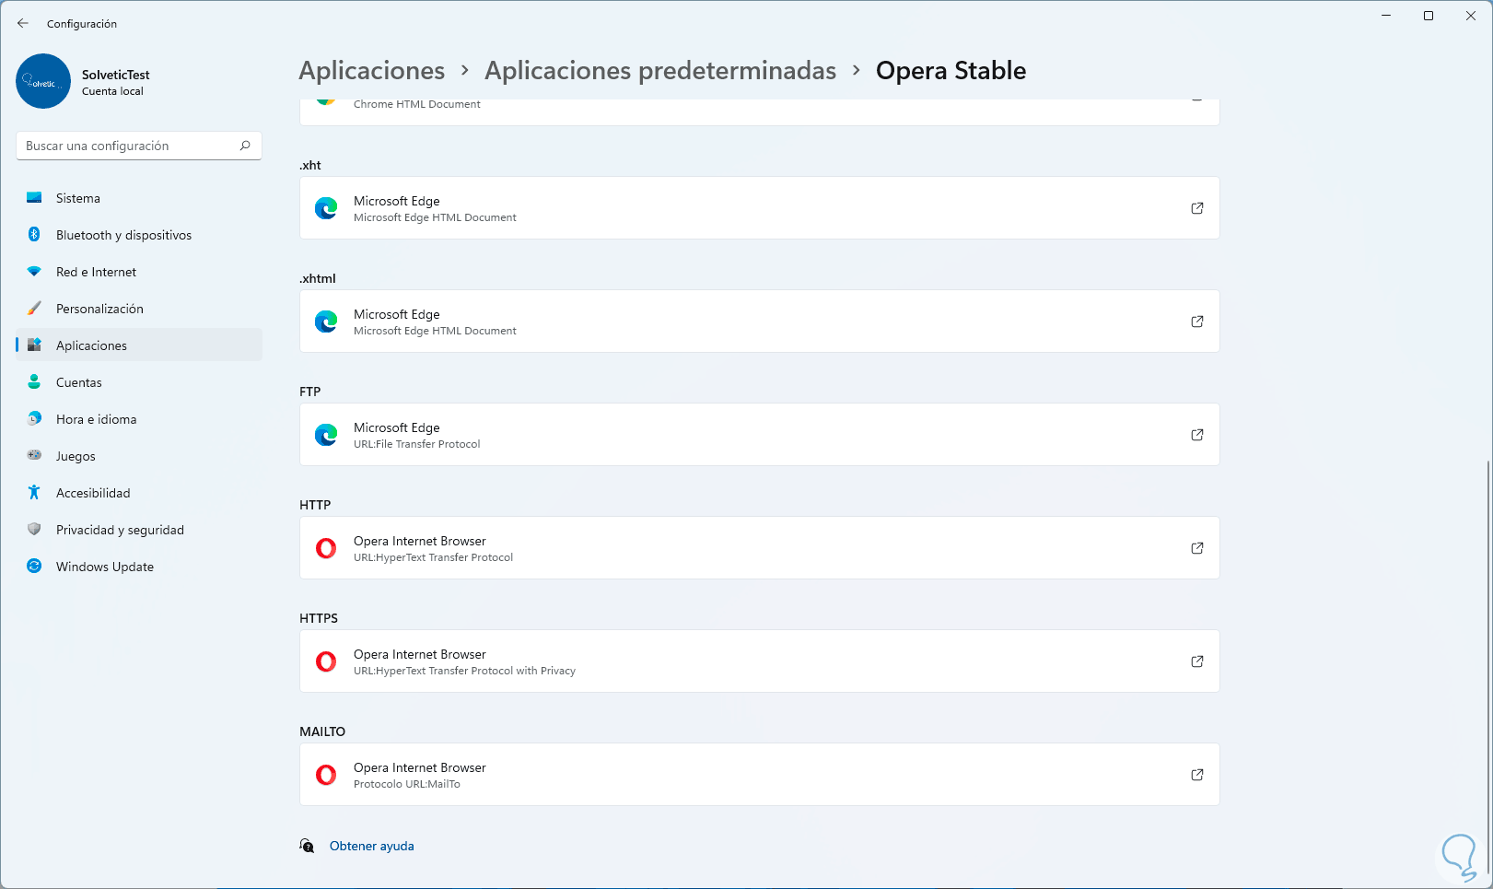
Task: Click Aplicaciones breadcrumb link
Action: click(372, 71)
